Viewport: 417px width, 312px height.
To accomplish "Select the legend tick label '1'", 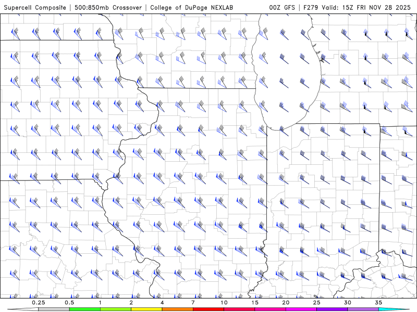I will 100,303.
